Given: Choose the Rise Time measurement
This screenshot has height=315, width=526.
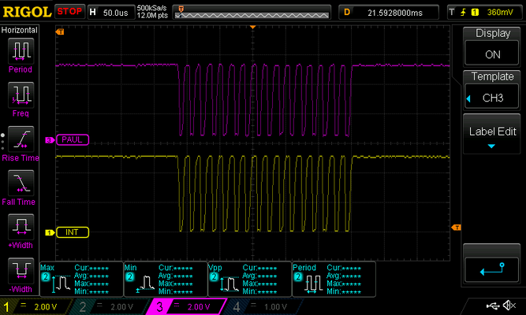Looking at the screenshot, I should coord(20,139).
